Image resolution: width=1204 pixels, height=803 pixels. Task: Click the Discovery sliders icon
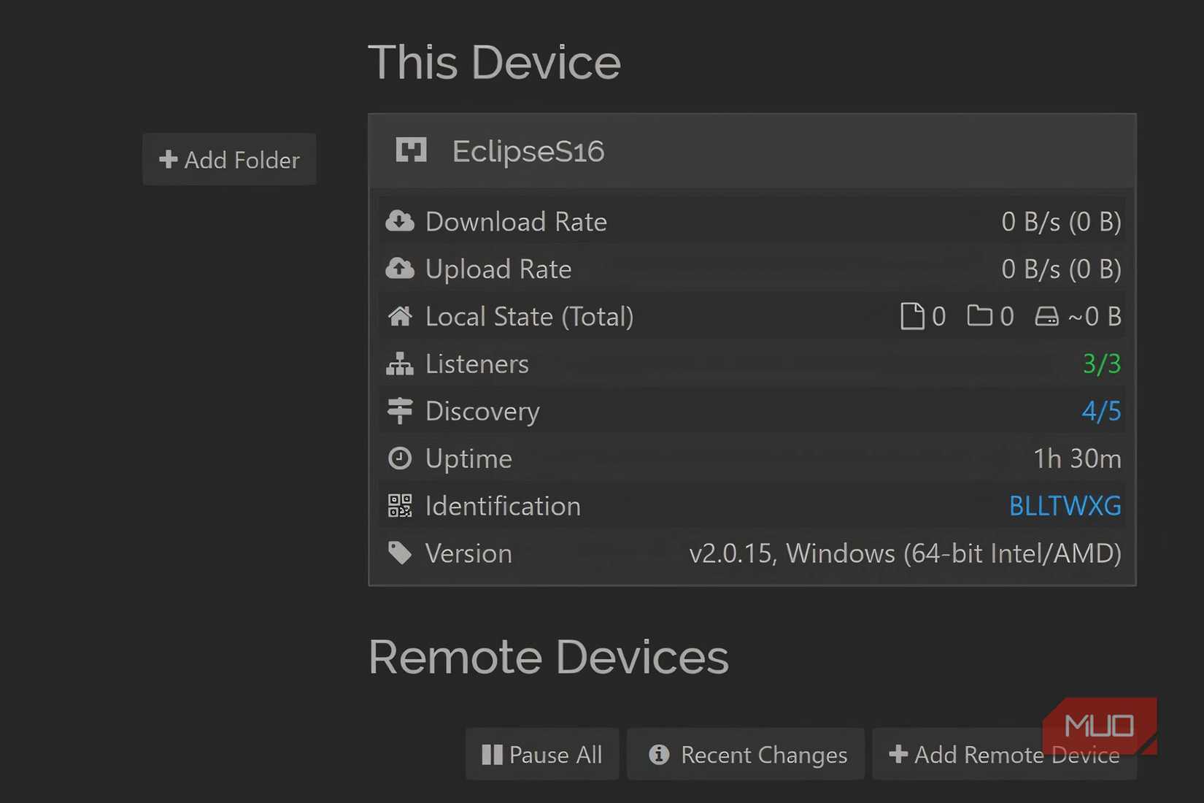[400, 411]
